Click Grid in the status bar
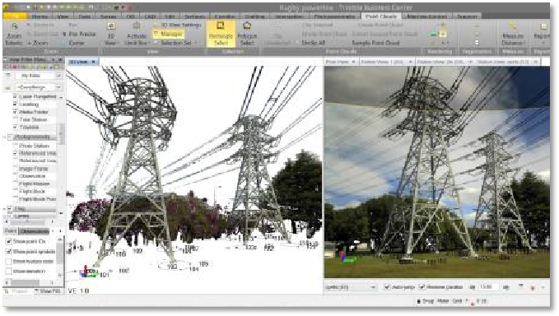The width and height of the screenshot is (559, 316). click(458, 301)
